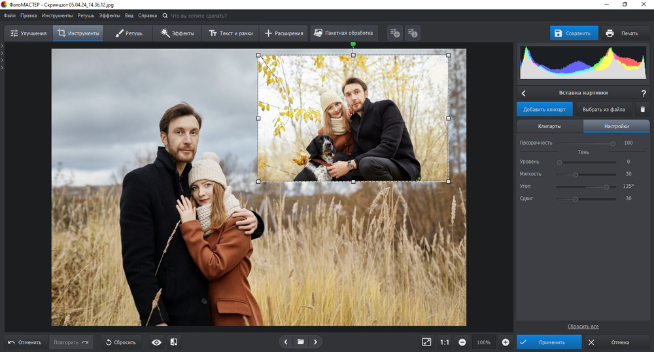Adjust the Прозрачность slider handle
This screenshot has width=654, height=352.
613,143
